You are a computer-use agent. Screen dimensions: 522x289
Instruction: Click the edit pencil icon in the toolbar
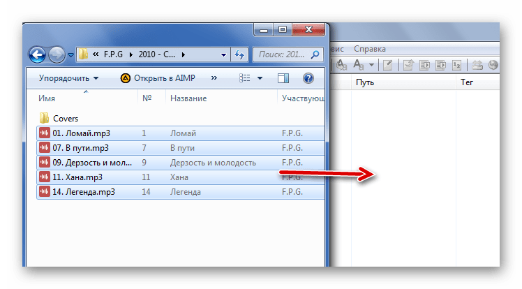point(387,65)
